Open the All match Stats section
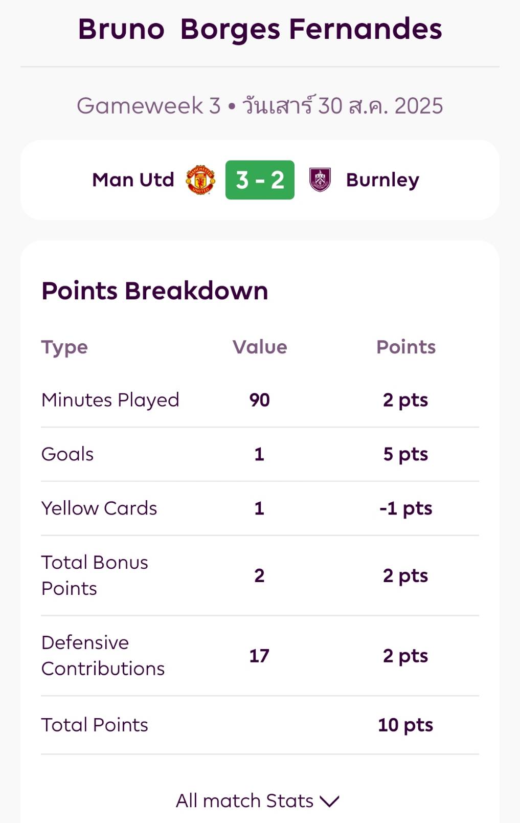Viewport: 520px width, 823px height. [258, 800]
